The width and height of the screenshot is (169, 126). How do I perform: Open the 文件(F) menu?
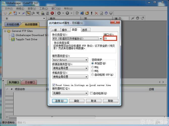[9, 9]
